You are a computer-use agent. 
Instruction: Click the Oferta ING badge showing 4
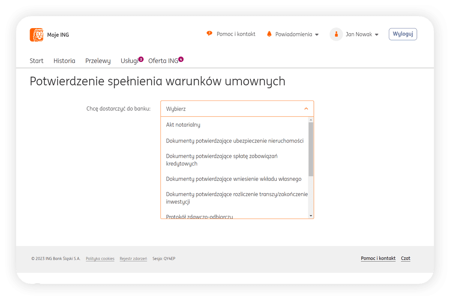tap(181, 59)
